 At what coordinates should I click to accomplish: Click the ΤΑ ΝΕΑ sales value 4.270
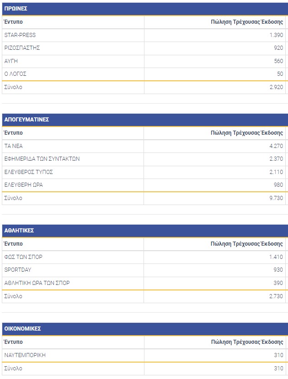pos(276,146)
